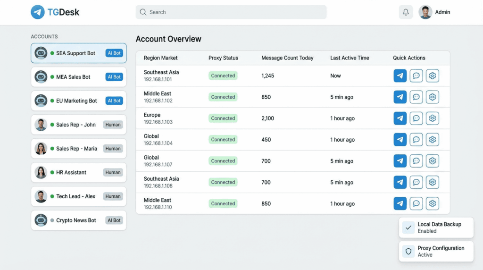Focus the Search field
This screenshot has height=270, width=483.
pos(231,12)
